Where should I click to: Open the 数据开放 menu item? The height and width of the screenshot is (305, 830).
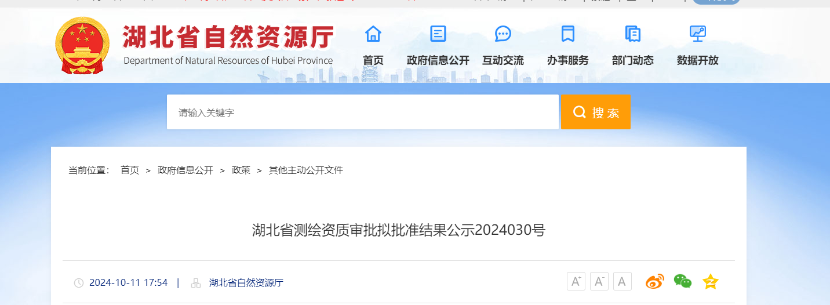[698, 60]
